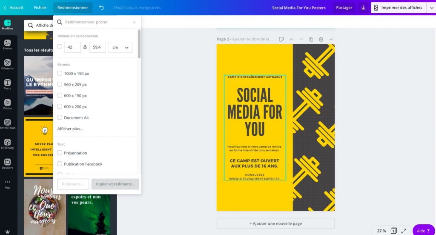Select the yellow Soyez plus intelligent template
436x235 pixels.
click(38, 147)
